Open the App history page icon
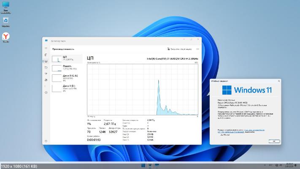The image size is (300, 169). pos(46,68)
